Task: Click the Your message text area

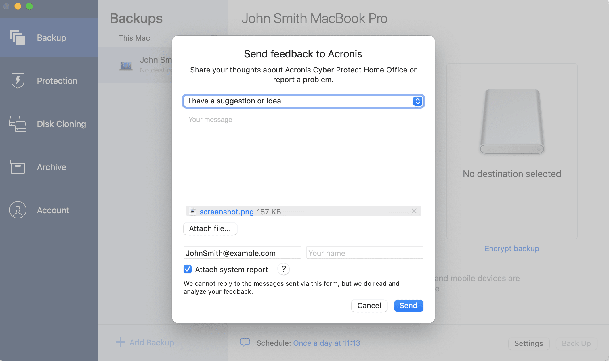Action: [x=303, y=158]
